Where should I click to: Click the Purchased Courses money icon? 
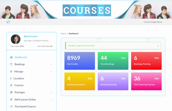point(11,106)
